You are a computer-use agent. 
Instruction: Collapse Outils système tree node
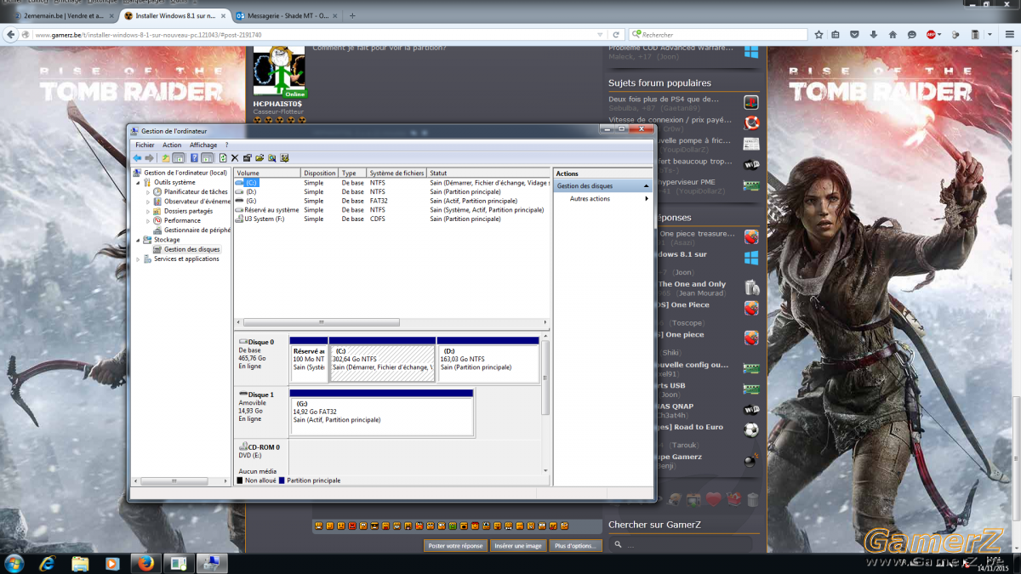pyautogui.click(x=138, y=183)
